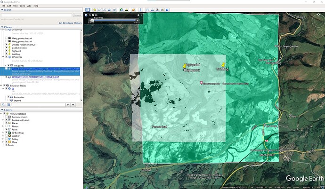Disable the Terrain layer checkbox
325x189 pixels.
pyautogui.click(x=7, y=145)
